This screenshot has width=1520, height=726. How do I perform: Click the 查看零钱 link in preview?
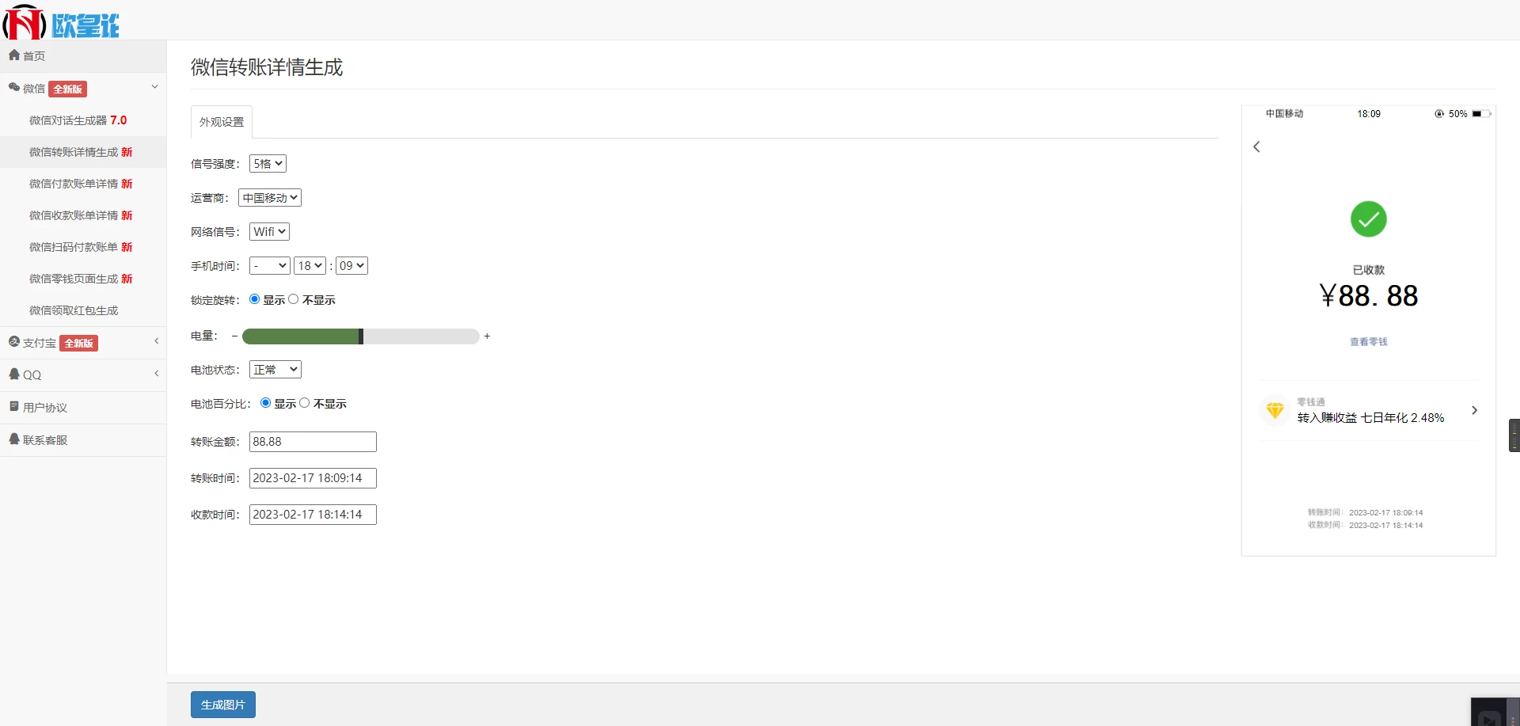point(1368,342)
